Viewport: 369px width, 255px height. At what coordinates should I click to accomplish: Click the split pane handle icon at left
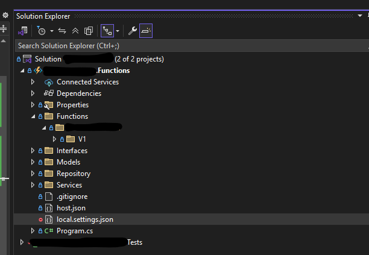4,29
